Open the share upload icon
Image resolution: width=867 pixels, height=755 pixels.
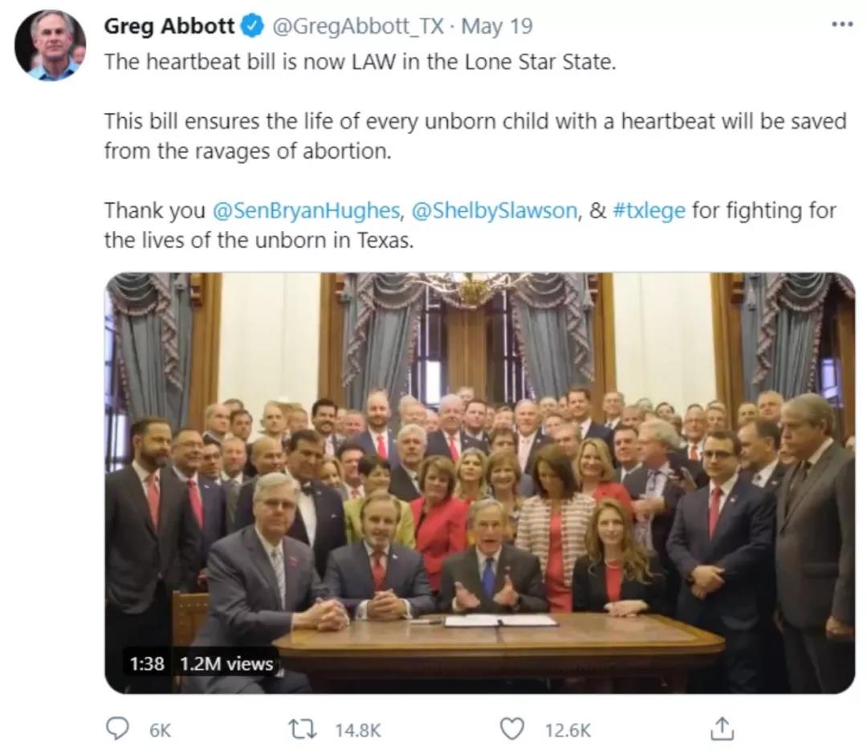coord(722,729)
